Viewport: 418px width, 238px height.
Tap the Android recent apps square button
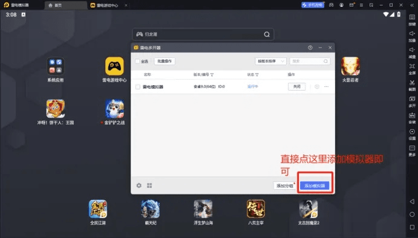(x=412, y=227)
